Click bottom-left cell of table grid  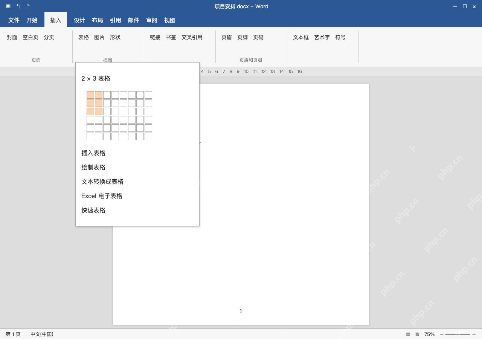[90, 136]
